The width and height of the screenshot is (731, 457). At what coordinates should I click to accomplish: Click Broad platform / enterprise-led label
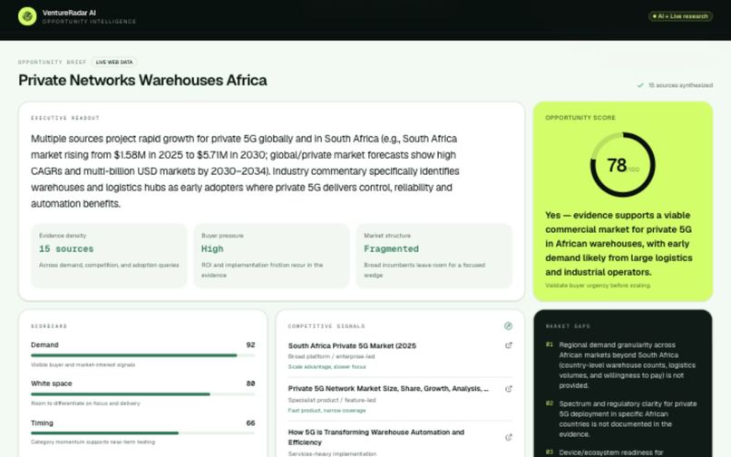click(331, 356)
